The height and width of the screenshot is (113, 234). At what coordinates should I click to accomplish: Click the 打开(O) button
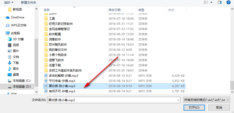194,108
